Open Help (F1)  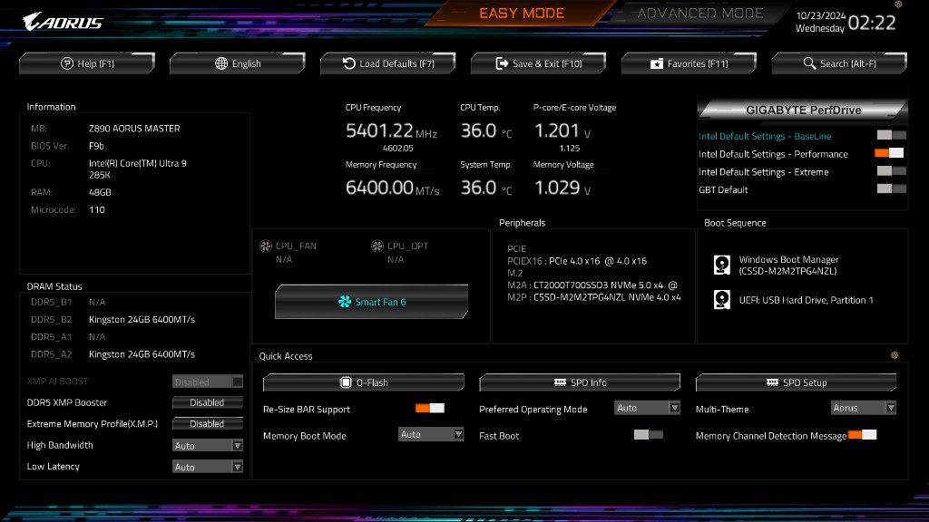click(87, 63)
